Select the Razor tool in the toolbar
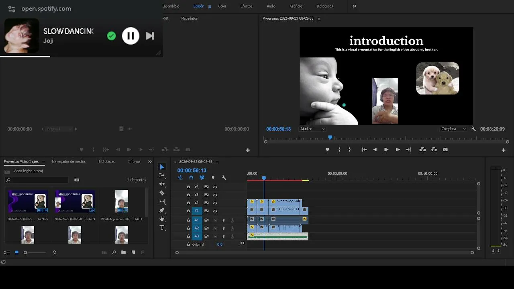514x289 pixels. tap(162, 193)
